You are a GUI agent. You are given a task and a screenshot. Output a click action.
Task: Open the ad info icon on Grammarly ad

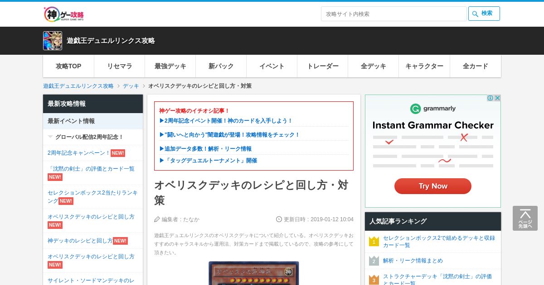tap(491, 98)
